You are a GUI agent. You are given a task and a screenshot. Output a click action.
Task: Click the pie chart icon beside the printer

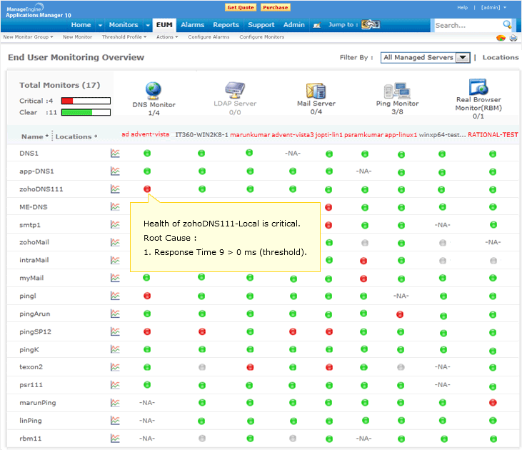coord(501,38)
